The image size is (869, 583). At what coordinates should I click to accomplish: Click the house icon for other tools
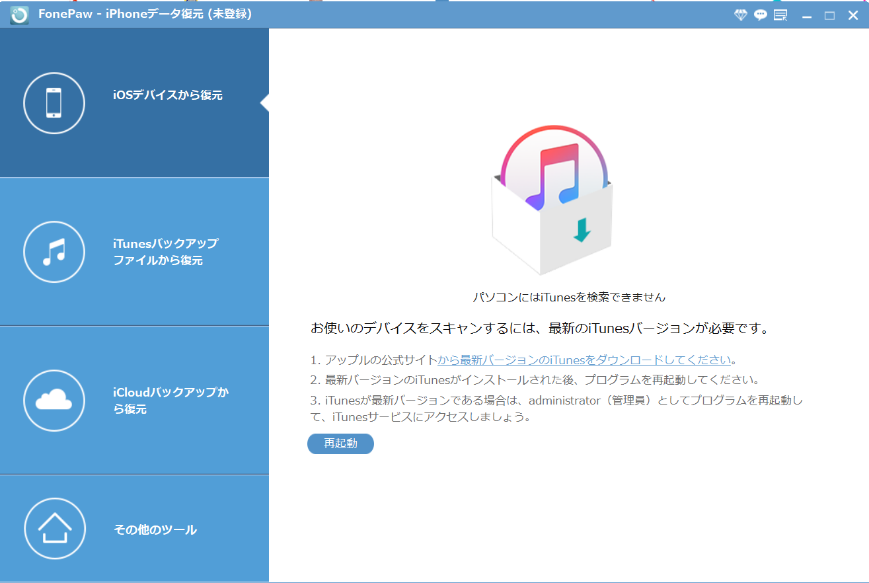pyautogui.click(x=54, y=529)
